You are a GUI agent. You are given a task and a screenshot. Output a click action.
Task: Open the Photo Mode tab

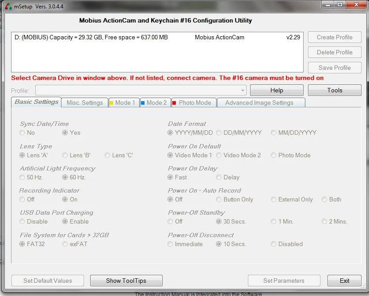click(x=194, y=103)
